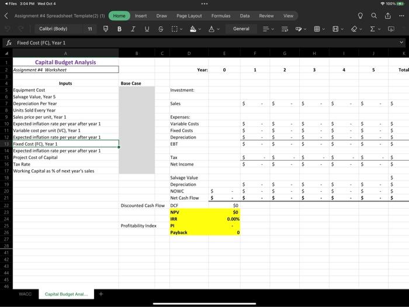The height and width of the screenshot is (307, 409).
Task: Select row 13 header
Action: (x=6, y=144)
